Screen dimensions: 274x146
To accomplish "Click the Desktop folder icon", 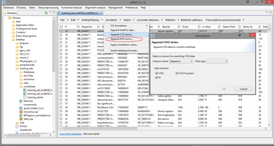I will (13, 40).
